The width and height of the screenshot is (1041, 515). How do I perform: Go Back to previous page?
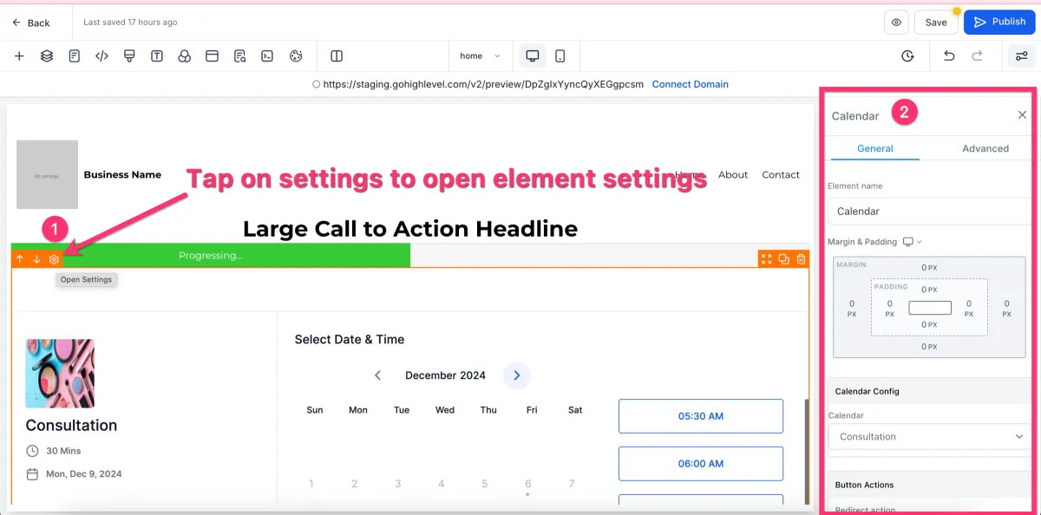(x=31, y=23)
